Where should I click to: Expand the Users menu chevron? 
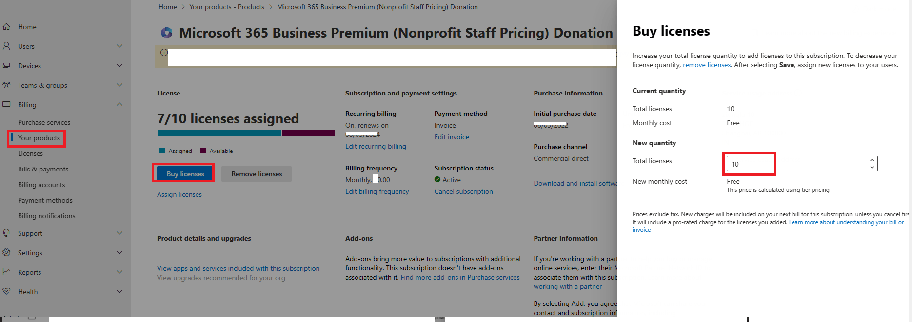[119, 46]
